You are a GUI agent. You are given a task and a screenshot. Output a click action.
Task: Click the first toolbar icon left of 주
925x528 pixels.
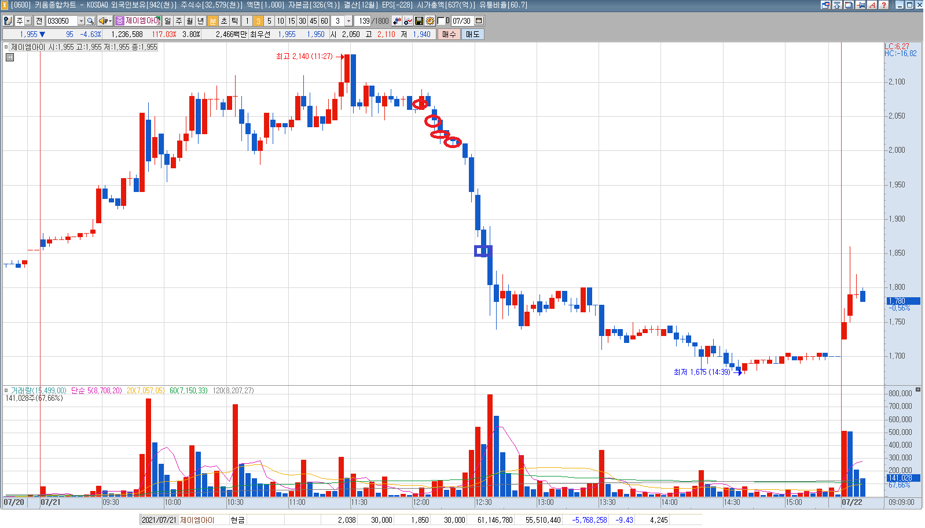pyautogui.click(x=8, y=21)
